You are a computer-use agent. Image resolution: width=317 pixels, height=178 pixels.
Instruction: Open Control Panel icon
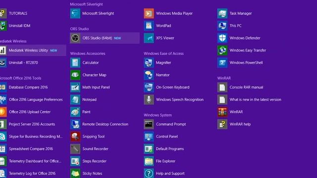click(149, 136)
